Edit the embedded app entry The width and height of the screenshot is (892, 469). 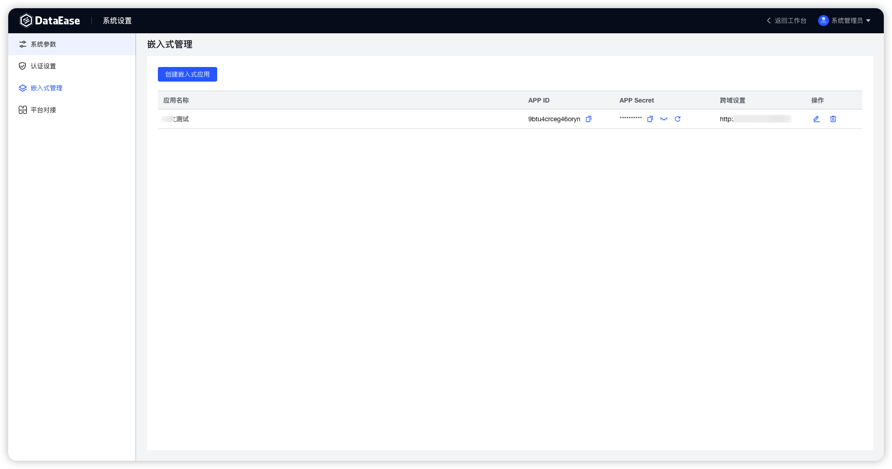[816, 119]
